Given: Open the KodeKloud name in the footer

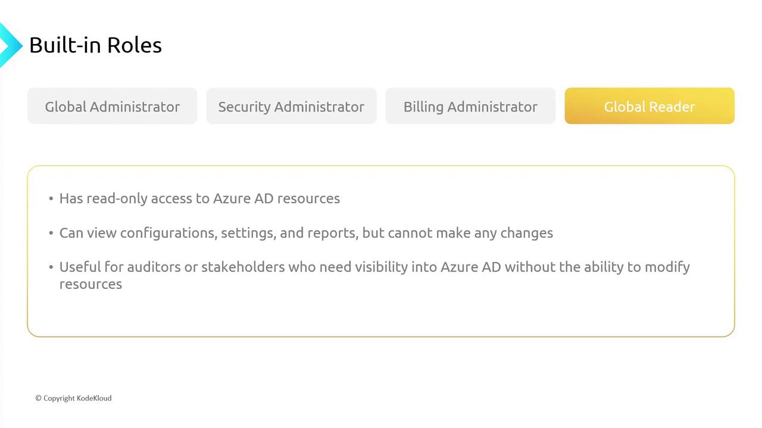Looking at the screenshot, I should (94, 398).
